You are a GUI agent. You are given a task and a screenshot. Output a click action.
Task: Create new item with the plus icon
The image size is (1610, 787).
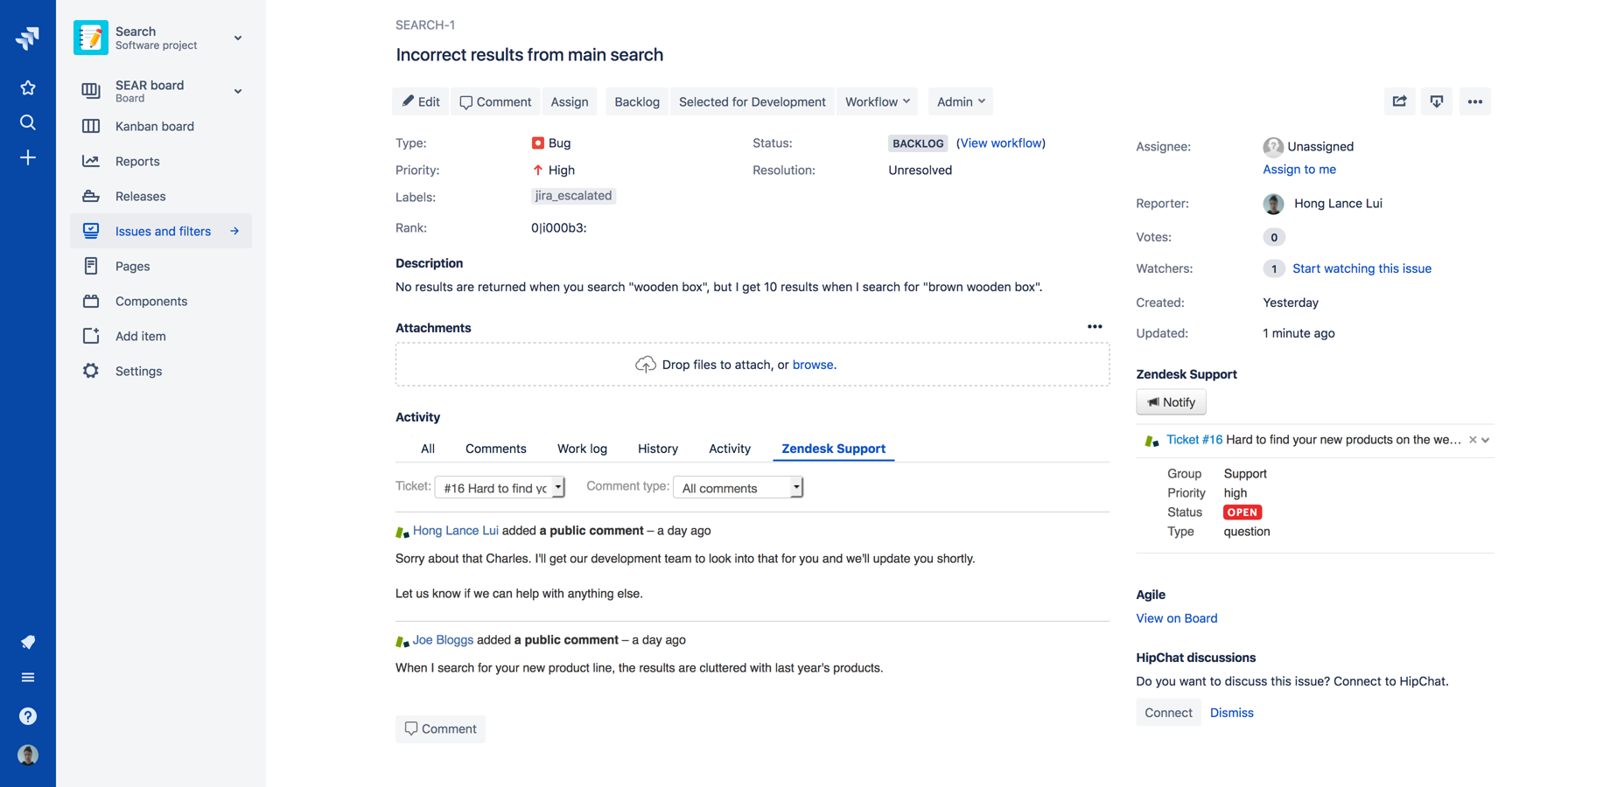(28, 157)
